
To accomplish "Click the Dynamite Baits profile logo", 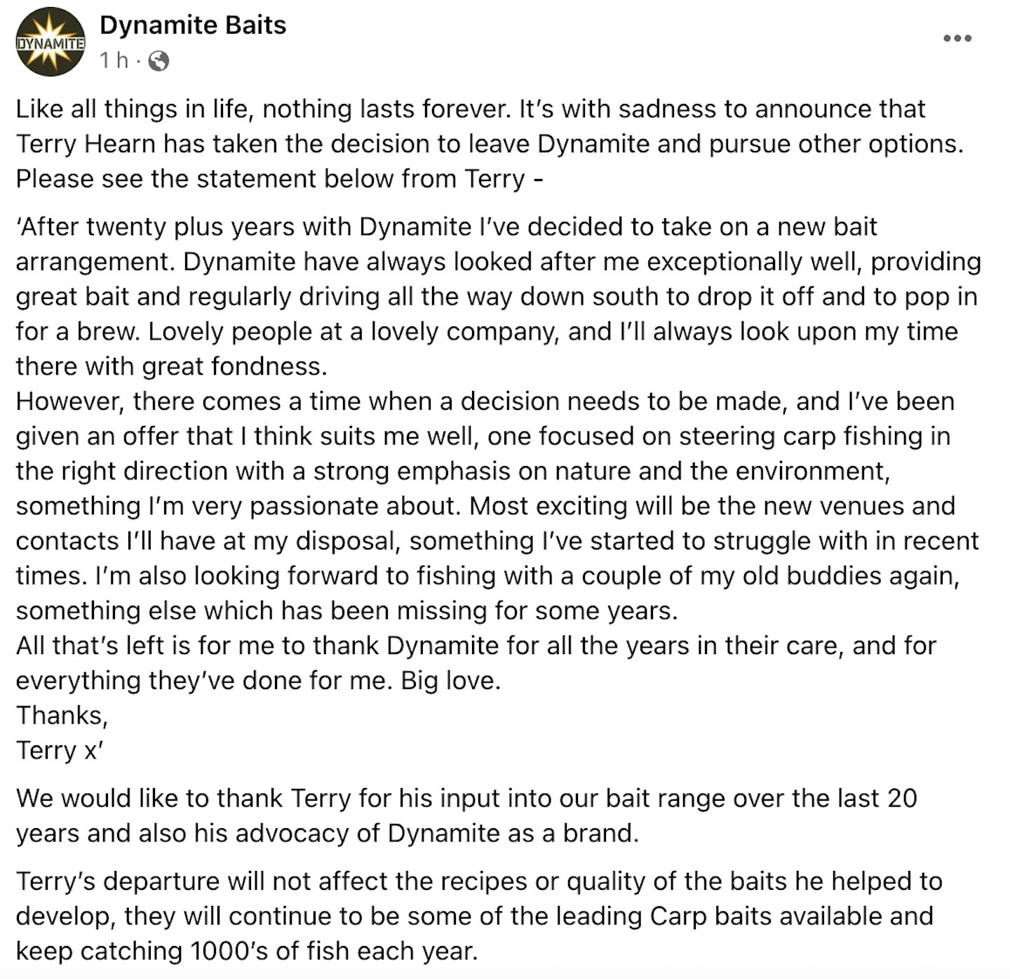I will pyautogui.click(x=50, y=43).
